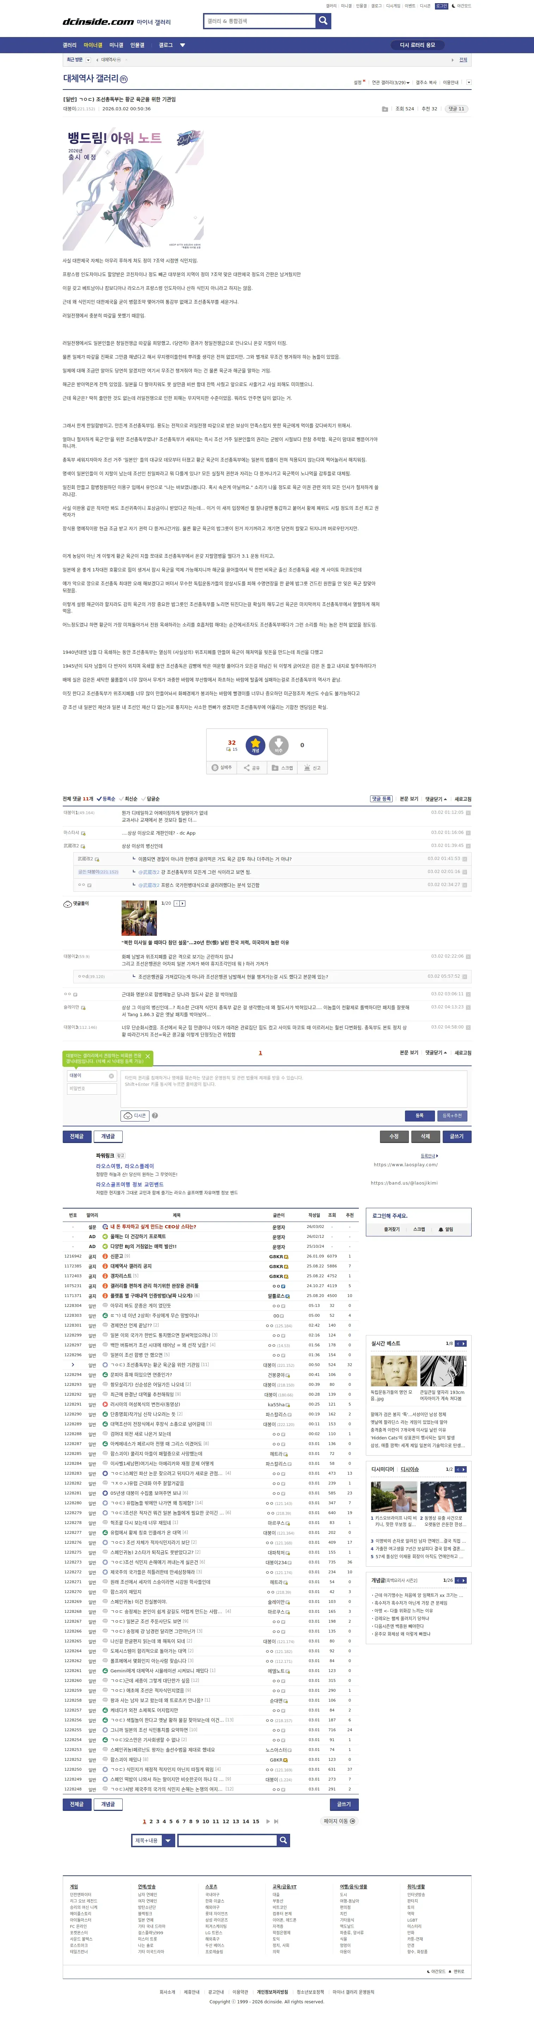Clear the nickname field with x icon
Image resolution: width=534 pixels, height=2022 pixels.
pyautogui.click(x=111, y=1075)
